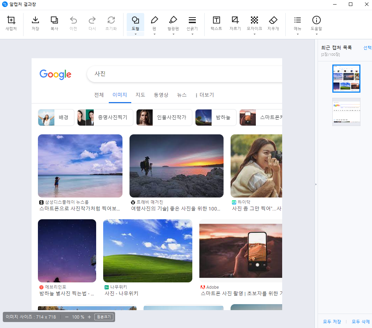Zoom out with the minus button
This screenshot has height=328, width=372.
tap(67, 317)
